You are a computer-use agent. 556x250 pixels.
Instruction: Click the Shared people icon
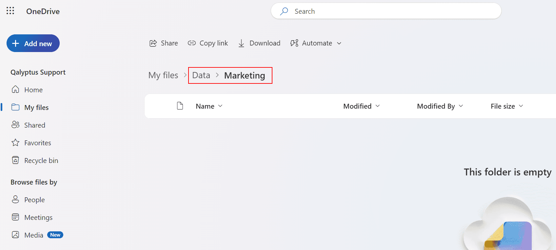tap(15, 125)
